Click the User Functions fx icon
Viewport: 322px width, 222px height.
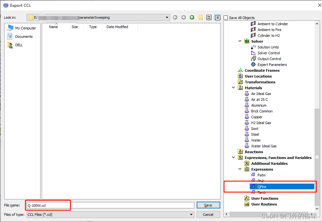tap(247, 198)
